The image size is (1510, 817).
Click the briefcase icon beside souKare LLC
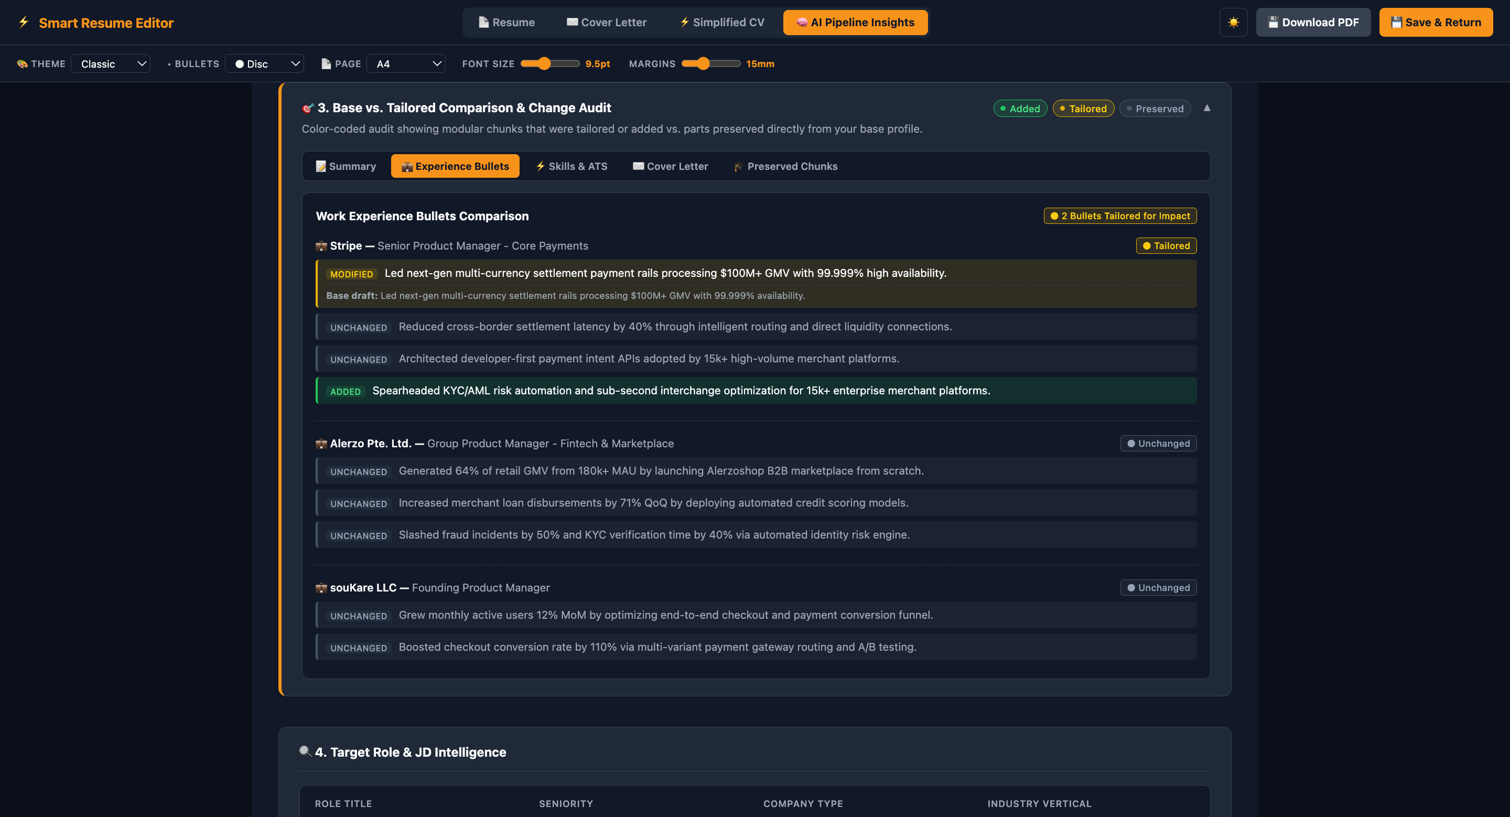(x=321, y=588)
